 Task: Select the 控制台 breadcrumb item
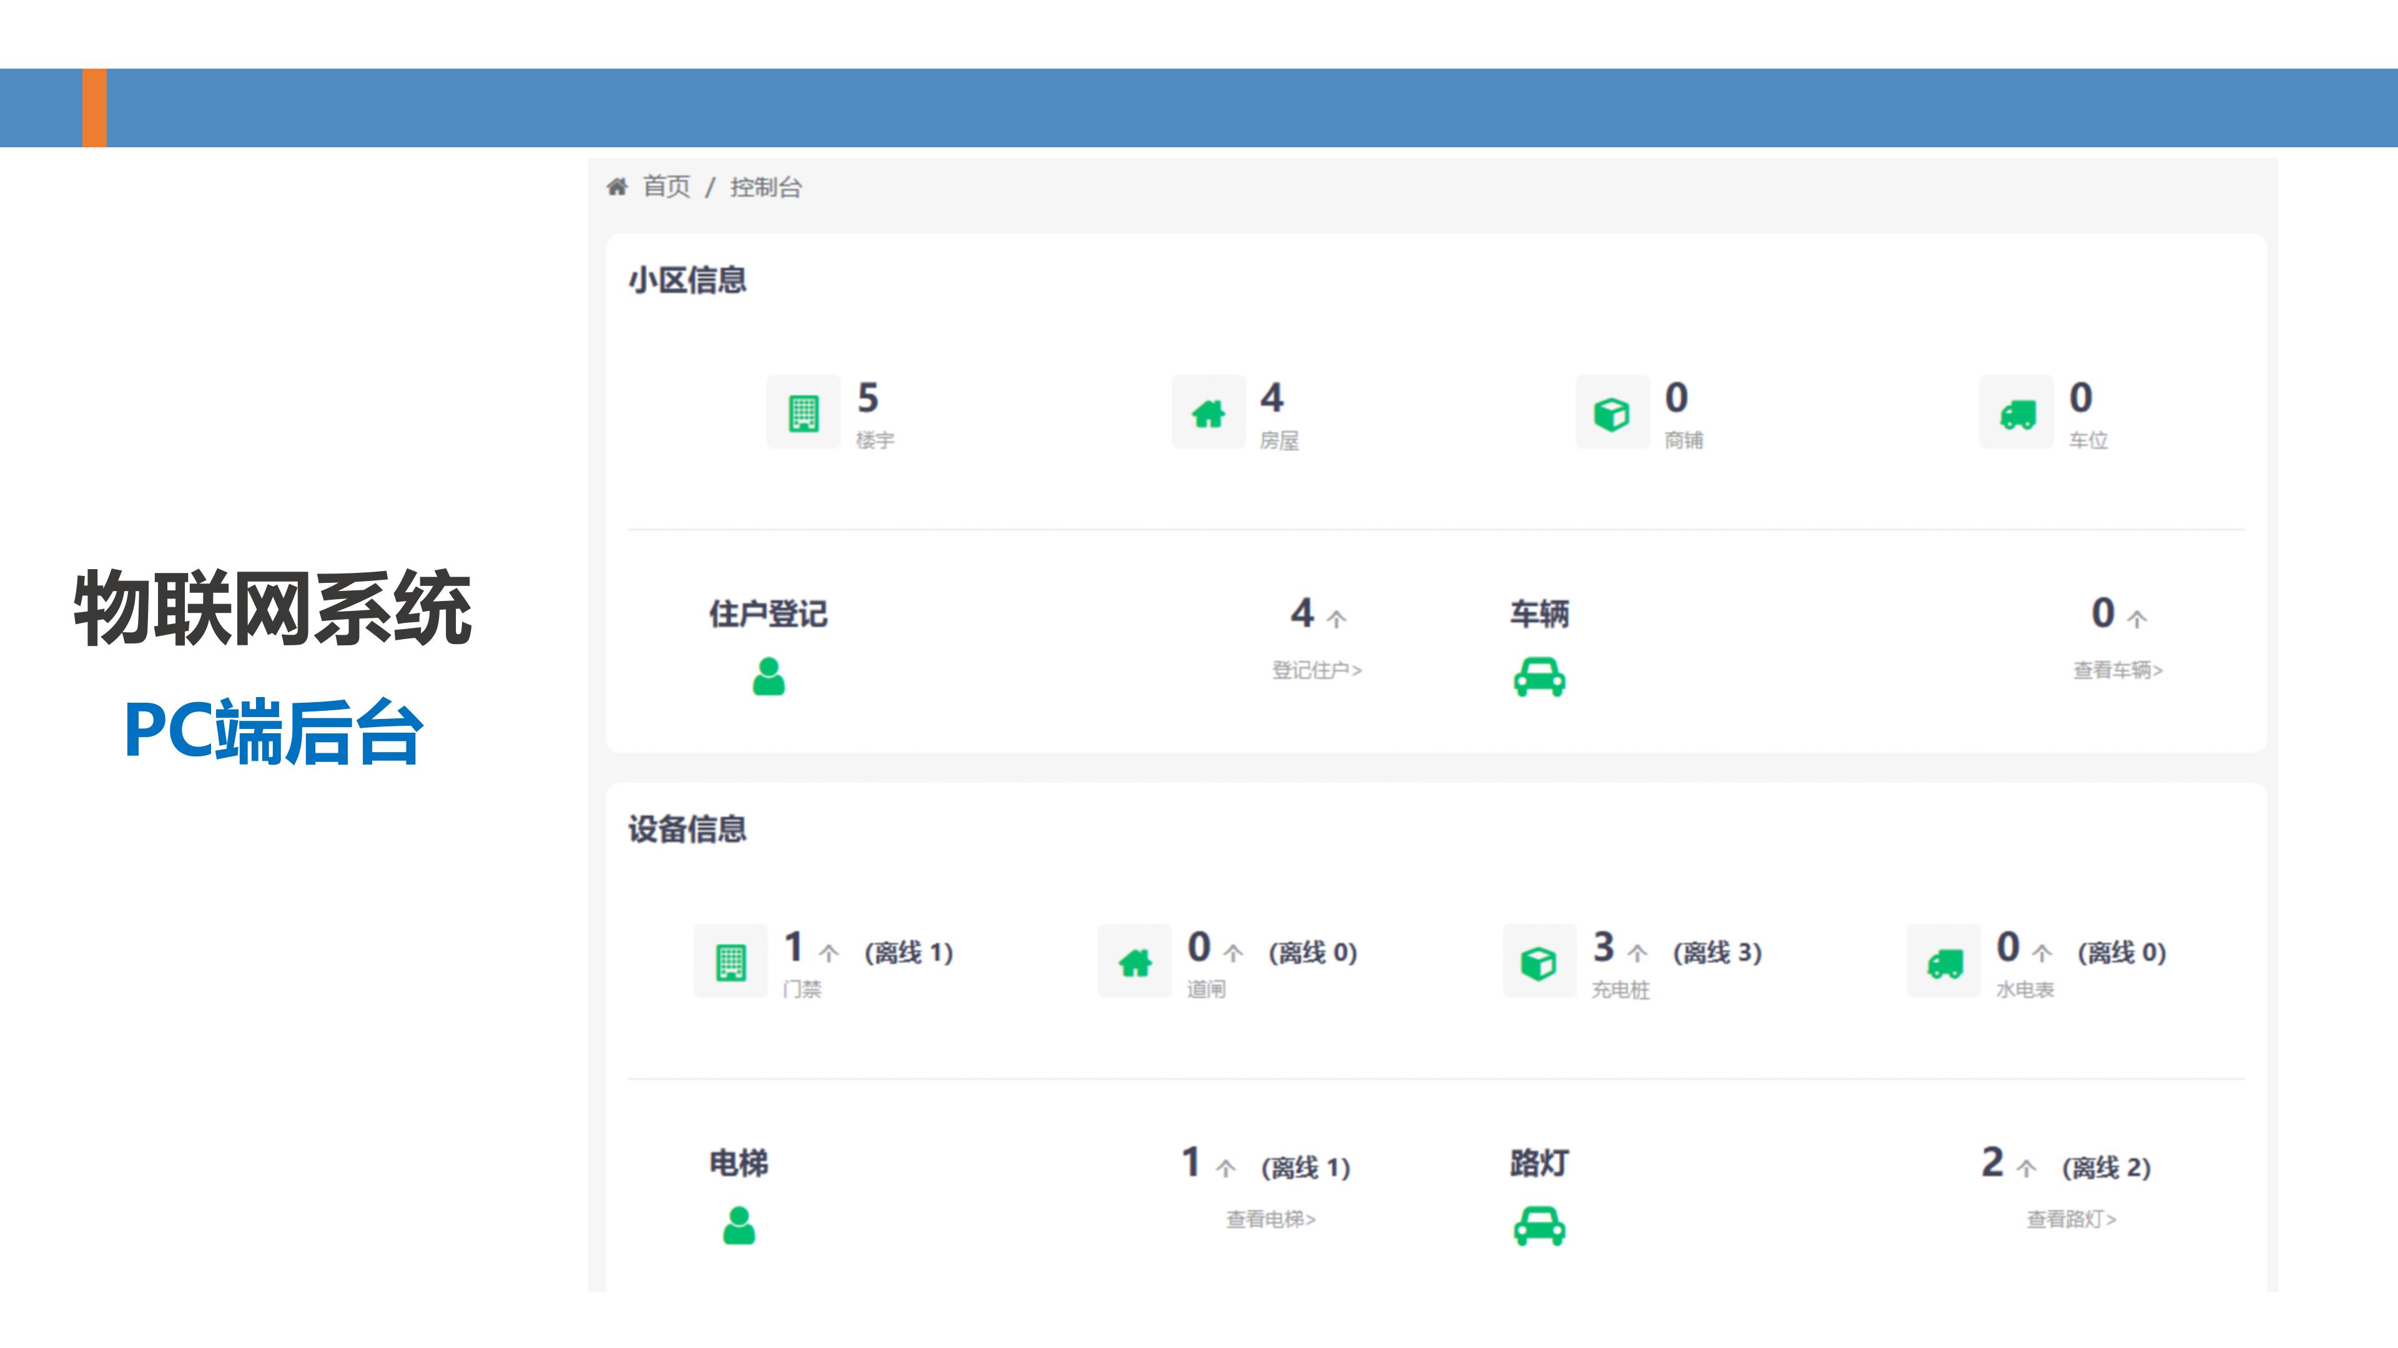click(x=765, y=187)
